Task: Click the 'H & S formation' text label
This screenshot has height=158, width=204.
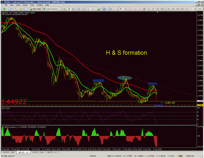Action: coord(126,53)
